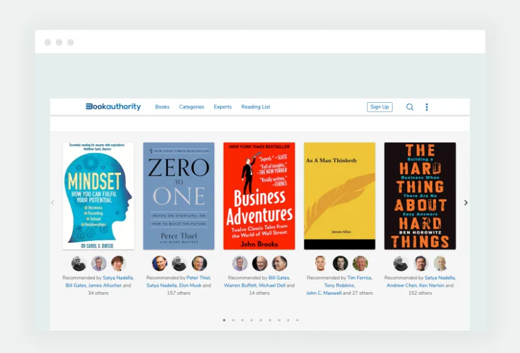This screenshot has width=520, height=353.
Task: Open the Business Adventures book cover
Action: point(259,196)
